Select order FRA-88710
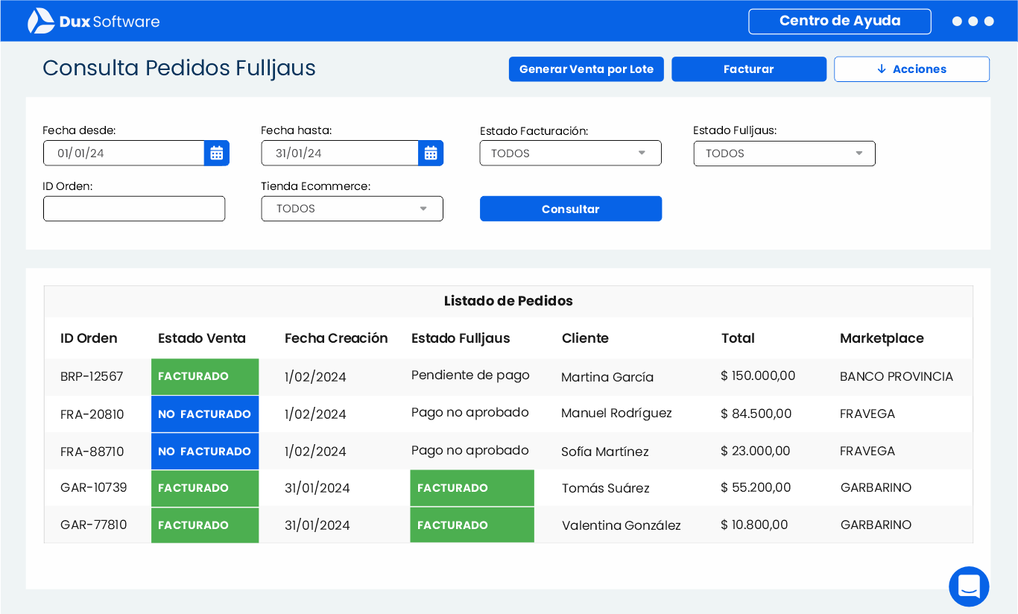 pyautogui.click(x=92, y=451)
